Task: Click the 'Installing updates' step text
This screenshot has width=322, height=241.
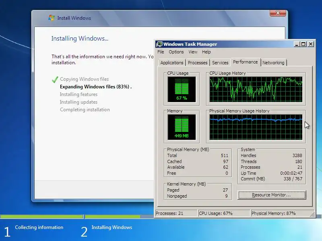Action: (78, 102)
